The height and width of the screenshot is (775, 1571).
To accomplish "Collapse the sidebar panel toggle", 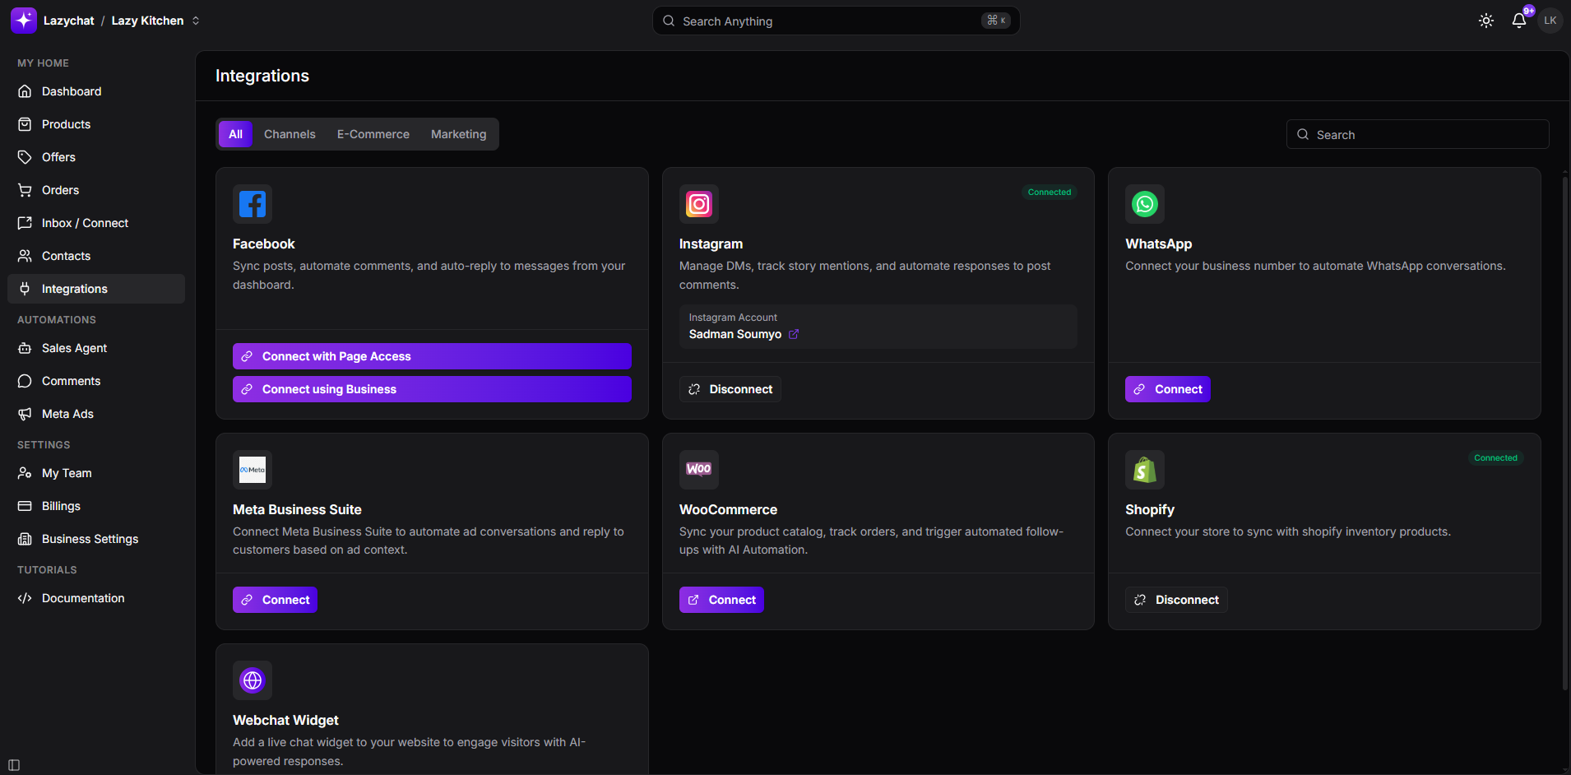I will [x=14, y=765].
